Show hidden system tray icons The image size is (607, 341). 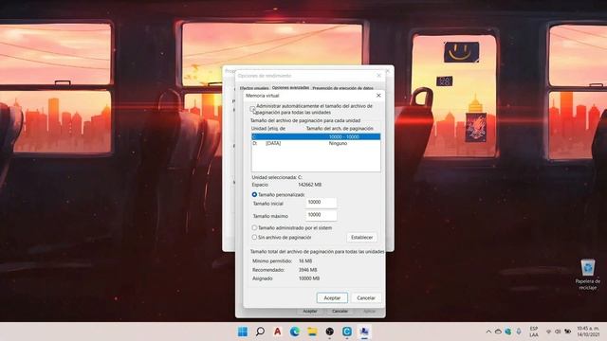[x=488, y=332]
